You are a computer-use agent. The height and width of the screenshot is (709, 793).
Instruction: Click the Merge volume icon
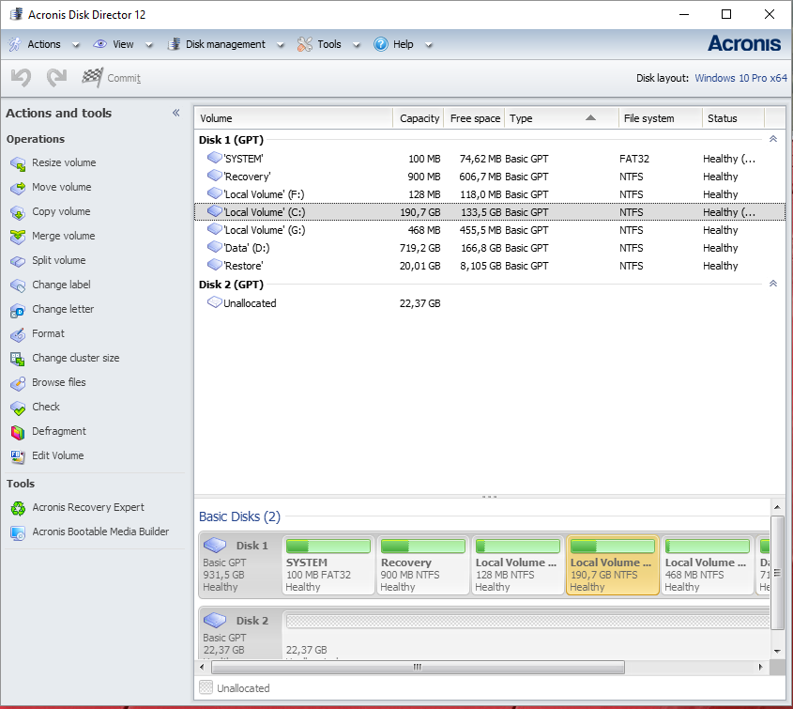coord(18,237)
